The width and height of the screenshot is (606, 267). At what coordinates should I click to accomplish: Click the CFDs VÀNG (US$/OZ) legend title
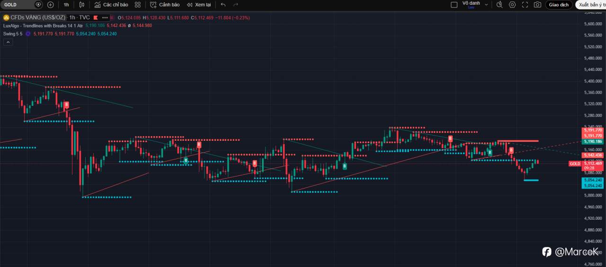(38, 17)
